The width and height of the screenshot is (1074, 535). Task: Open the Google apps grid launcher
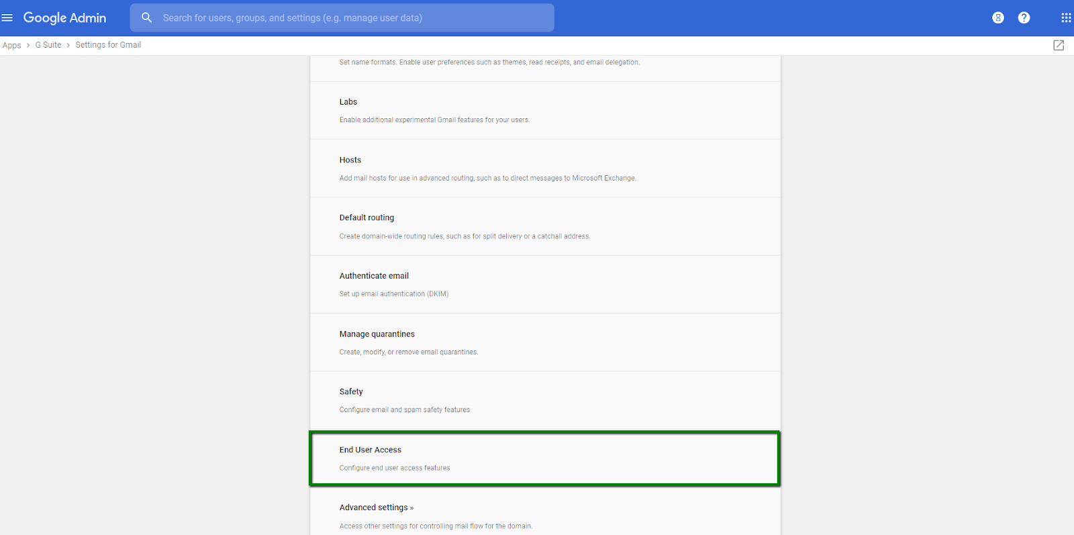coord(1066,17)
